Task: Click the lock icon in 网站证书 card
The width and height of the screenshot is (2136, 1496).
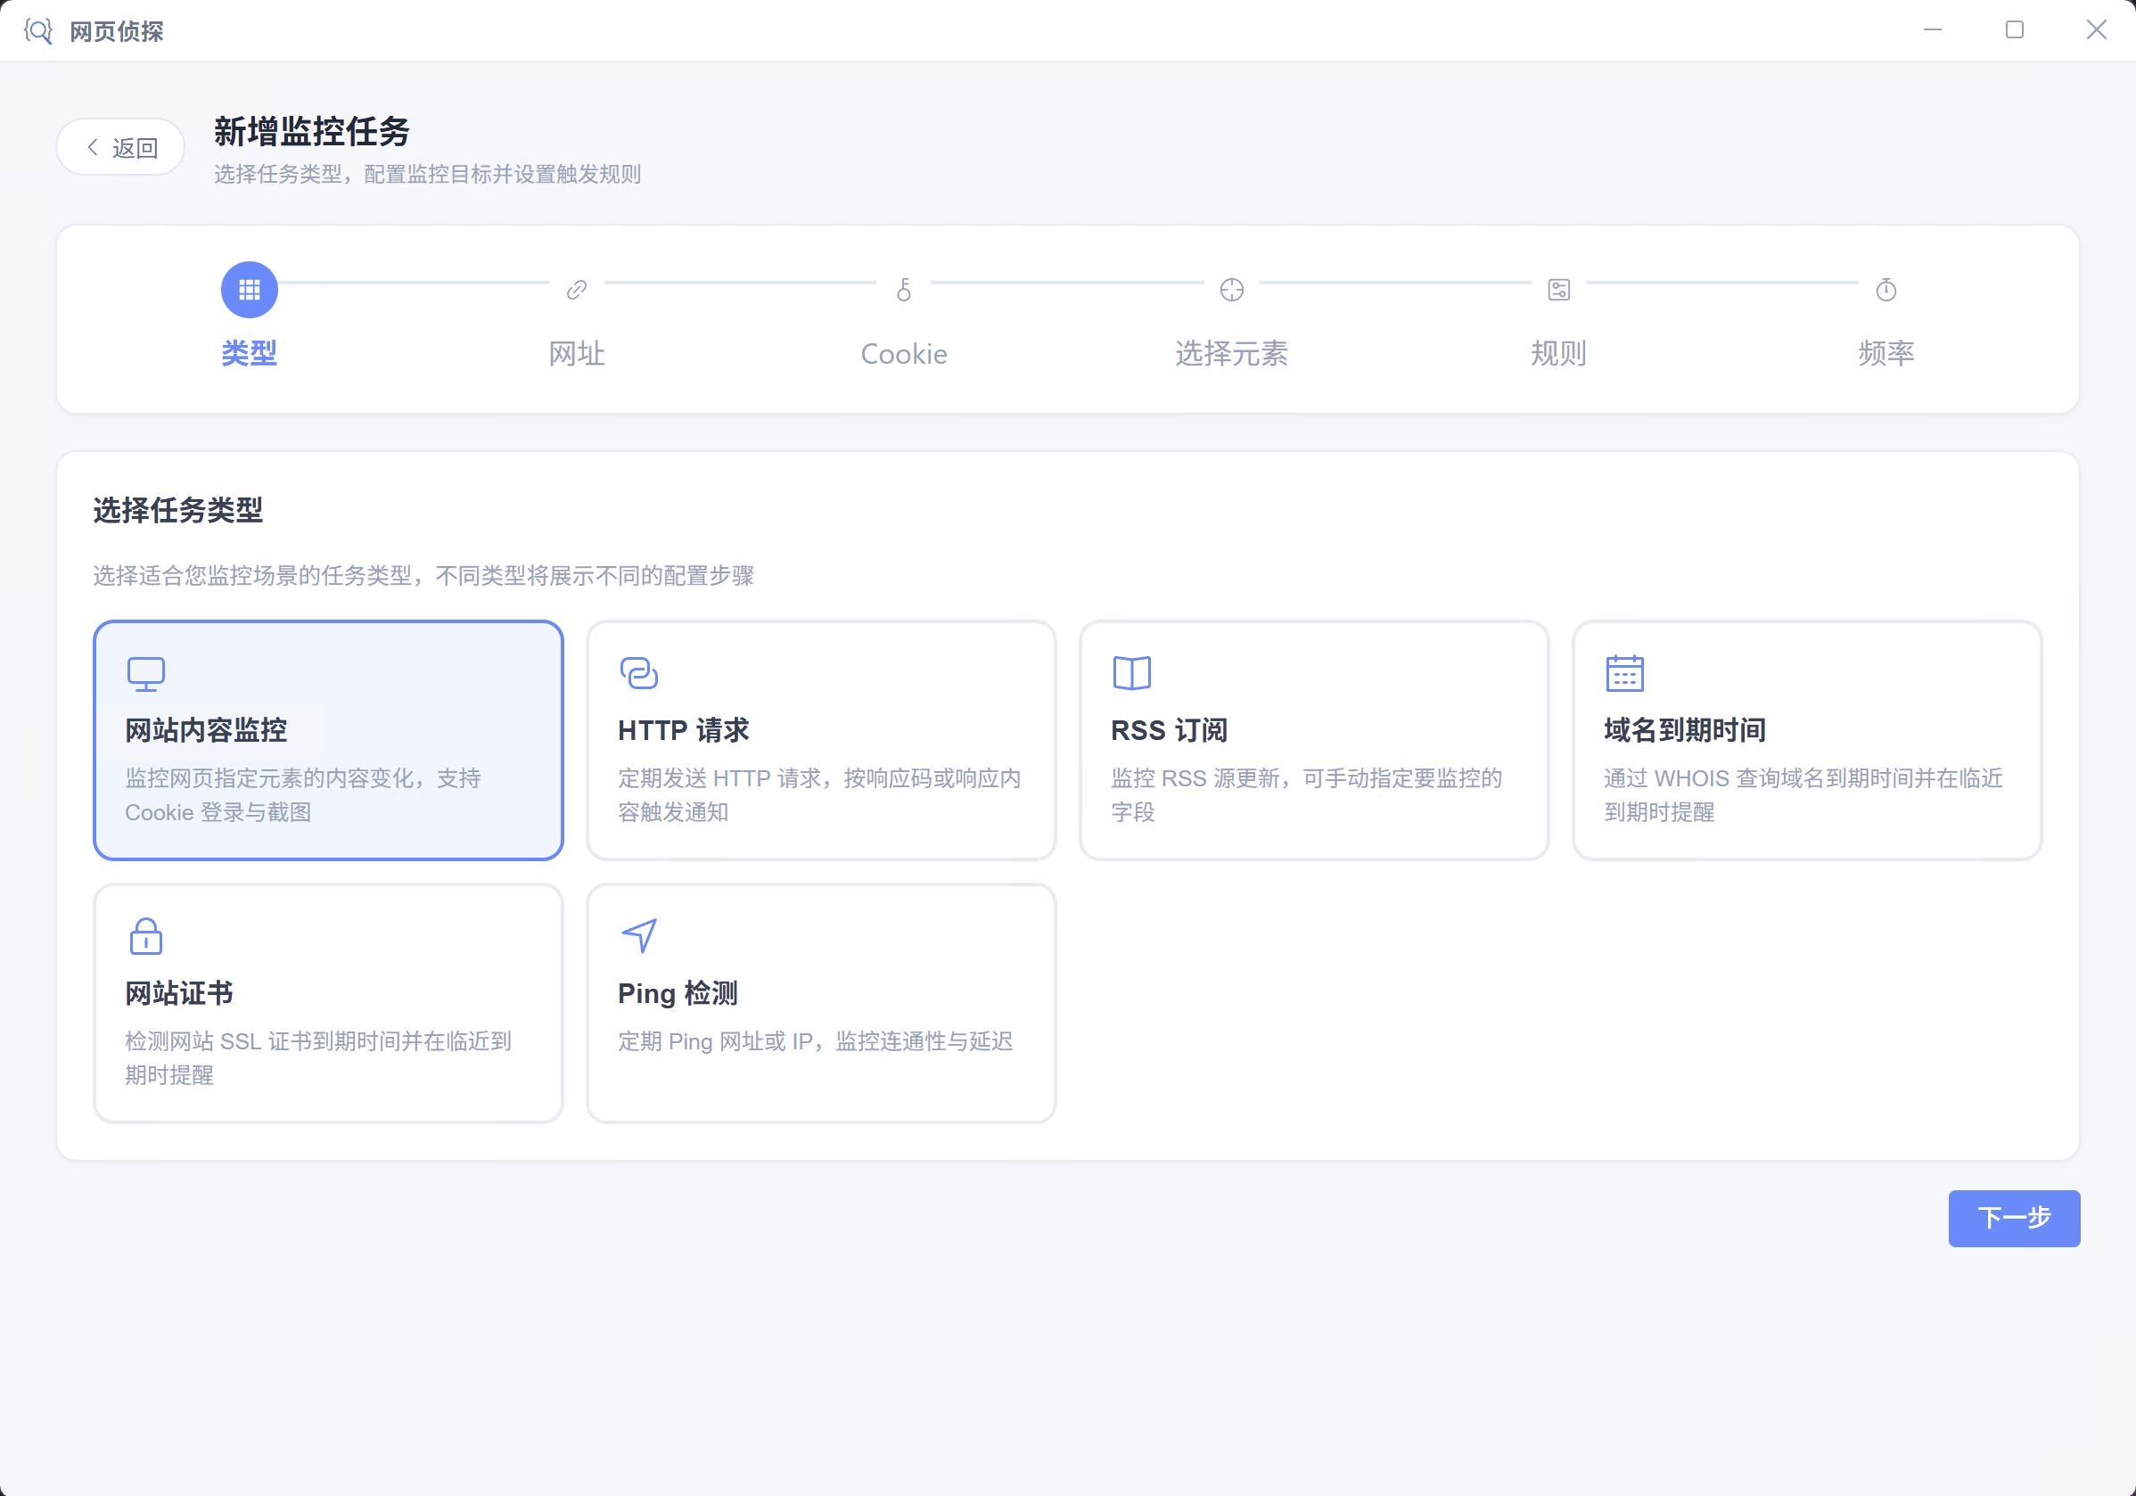Action: (x=146, y=936)
